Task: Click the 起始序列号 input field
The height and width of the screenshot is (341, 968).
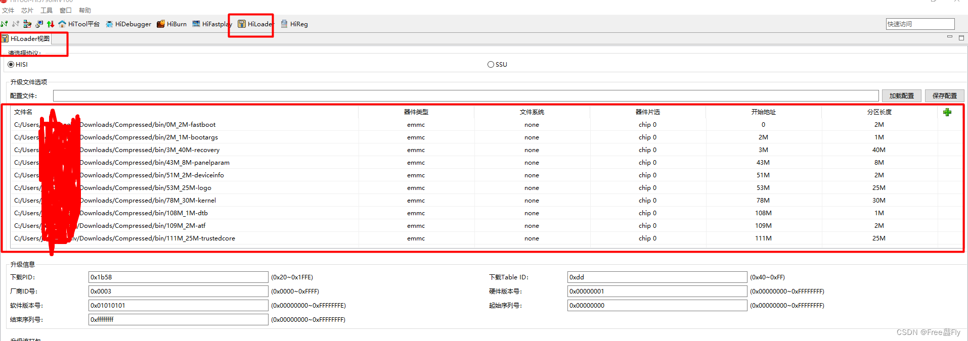Action: [657, 305]
